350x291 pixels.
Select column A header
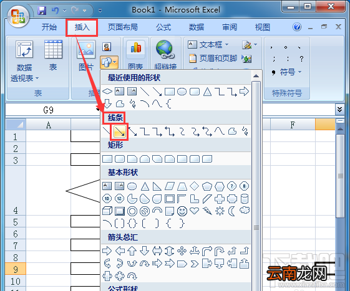49,125
